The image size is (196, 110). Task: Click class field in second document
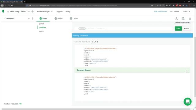tap(89, 92)
